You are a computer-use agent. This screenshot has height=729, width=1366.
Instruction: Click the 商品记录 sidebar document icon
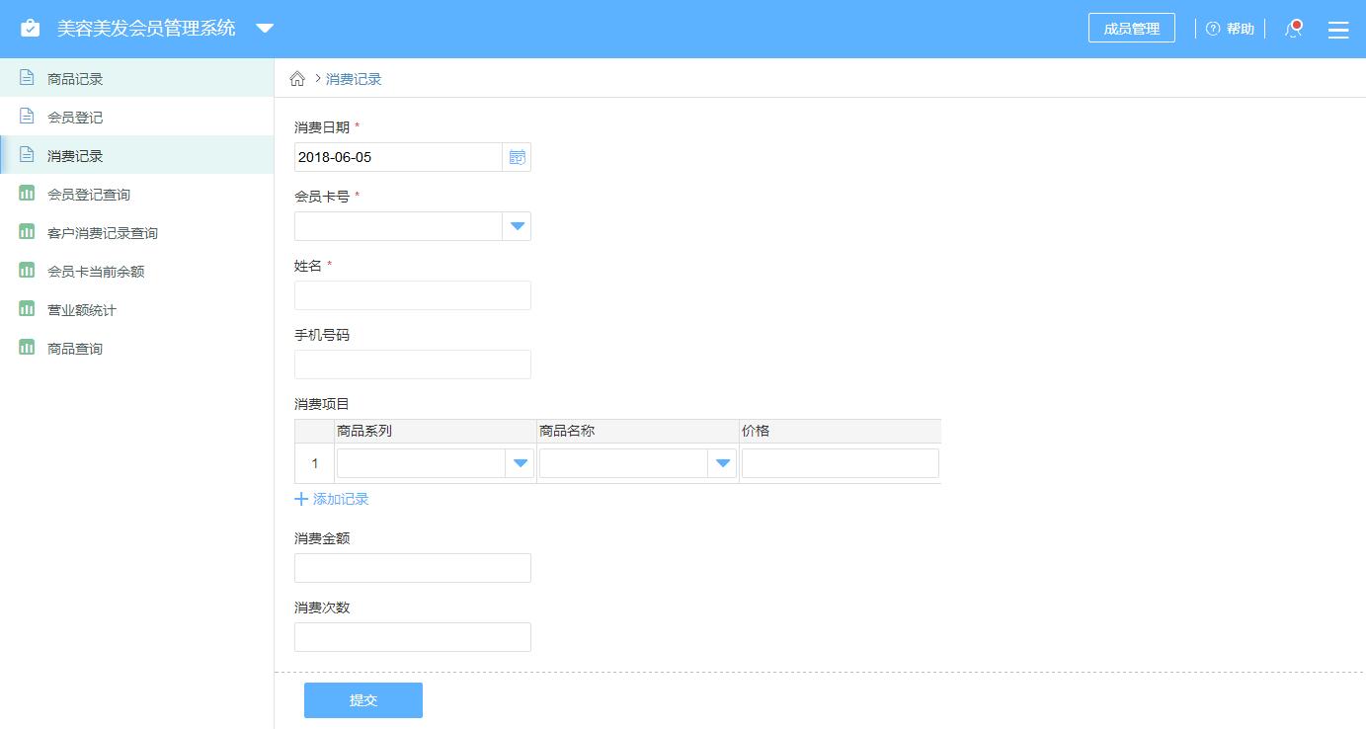(x=27, y=77)
